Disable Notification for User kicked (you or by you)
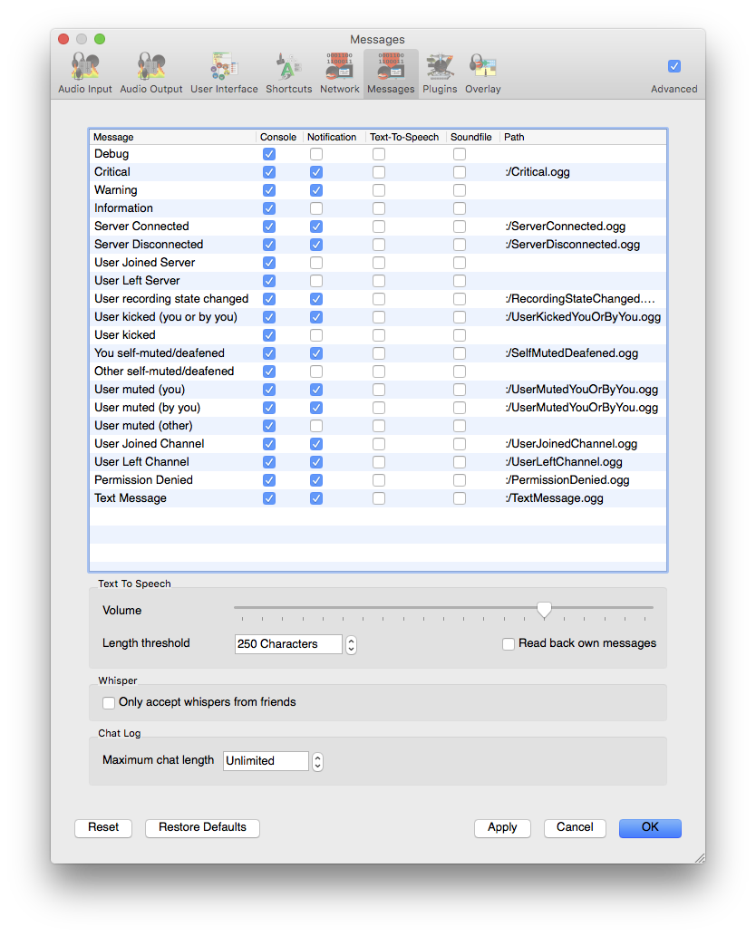Image resolution: width=756 pixels, height=936 pixels. click(x=316, y=317)
